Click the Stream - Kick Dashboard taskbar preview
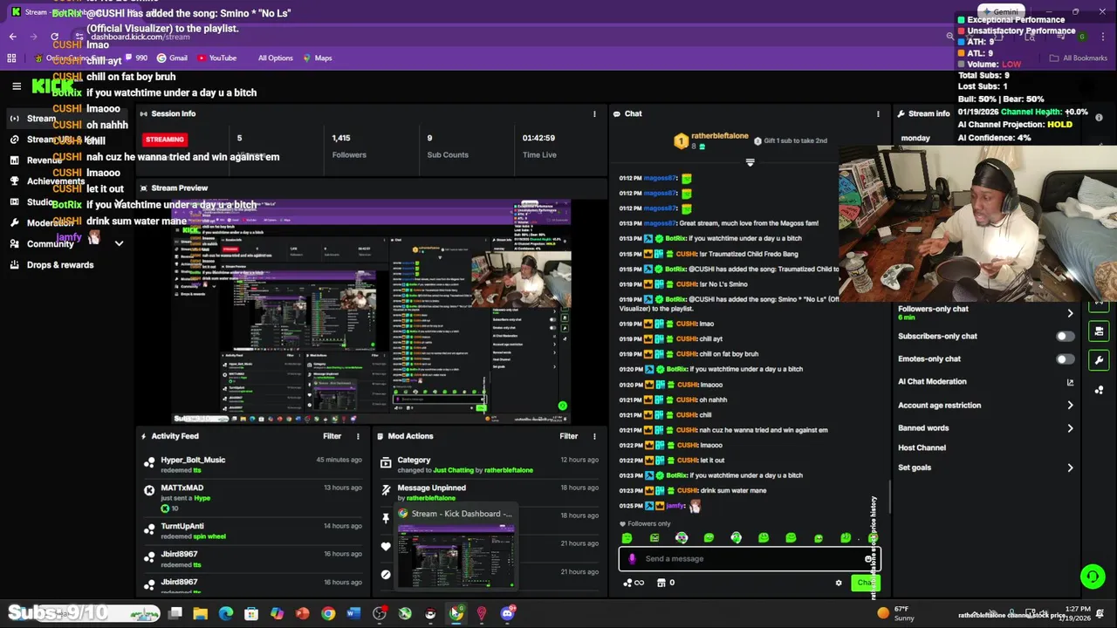This screenshot has height=628, width=1117. pyautogui.click(x=456, y=548)
